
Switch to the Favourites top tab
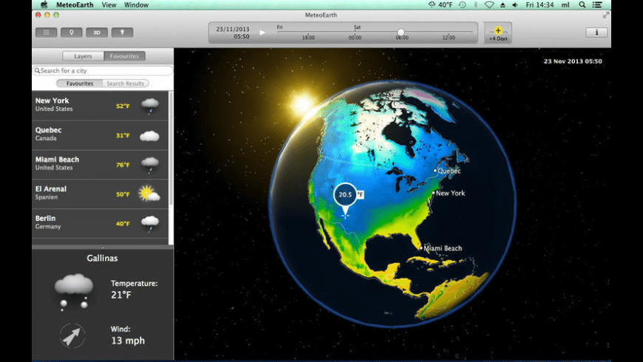(124, 56)
